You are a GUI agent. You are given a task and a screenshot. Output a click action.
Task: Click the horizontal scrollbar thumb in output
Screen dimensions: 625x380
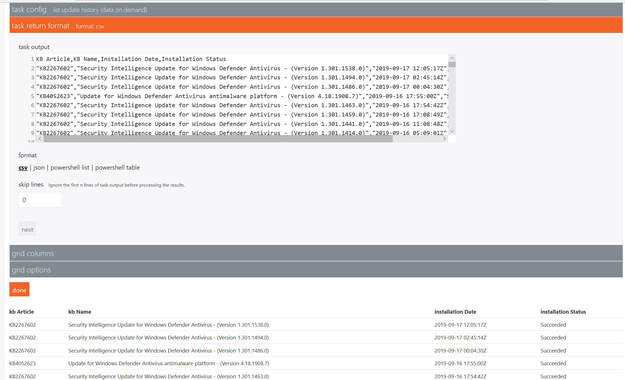pos(218,139)
